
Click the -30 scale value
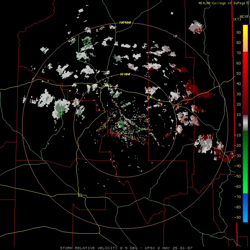(x=237, y=156)
